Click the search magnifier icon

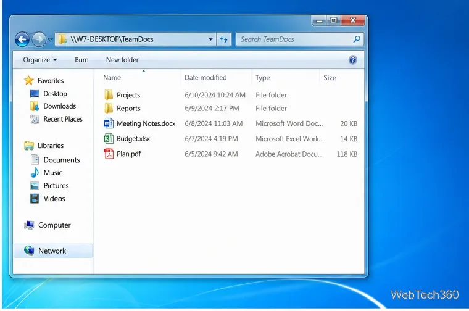pos(356,39)
